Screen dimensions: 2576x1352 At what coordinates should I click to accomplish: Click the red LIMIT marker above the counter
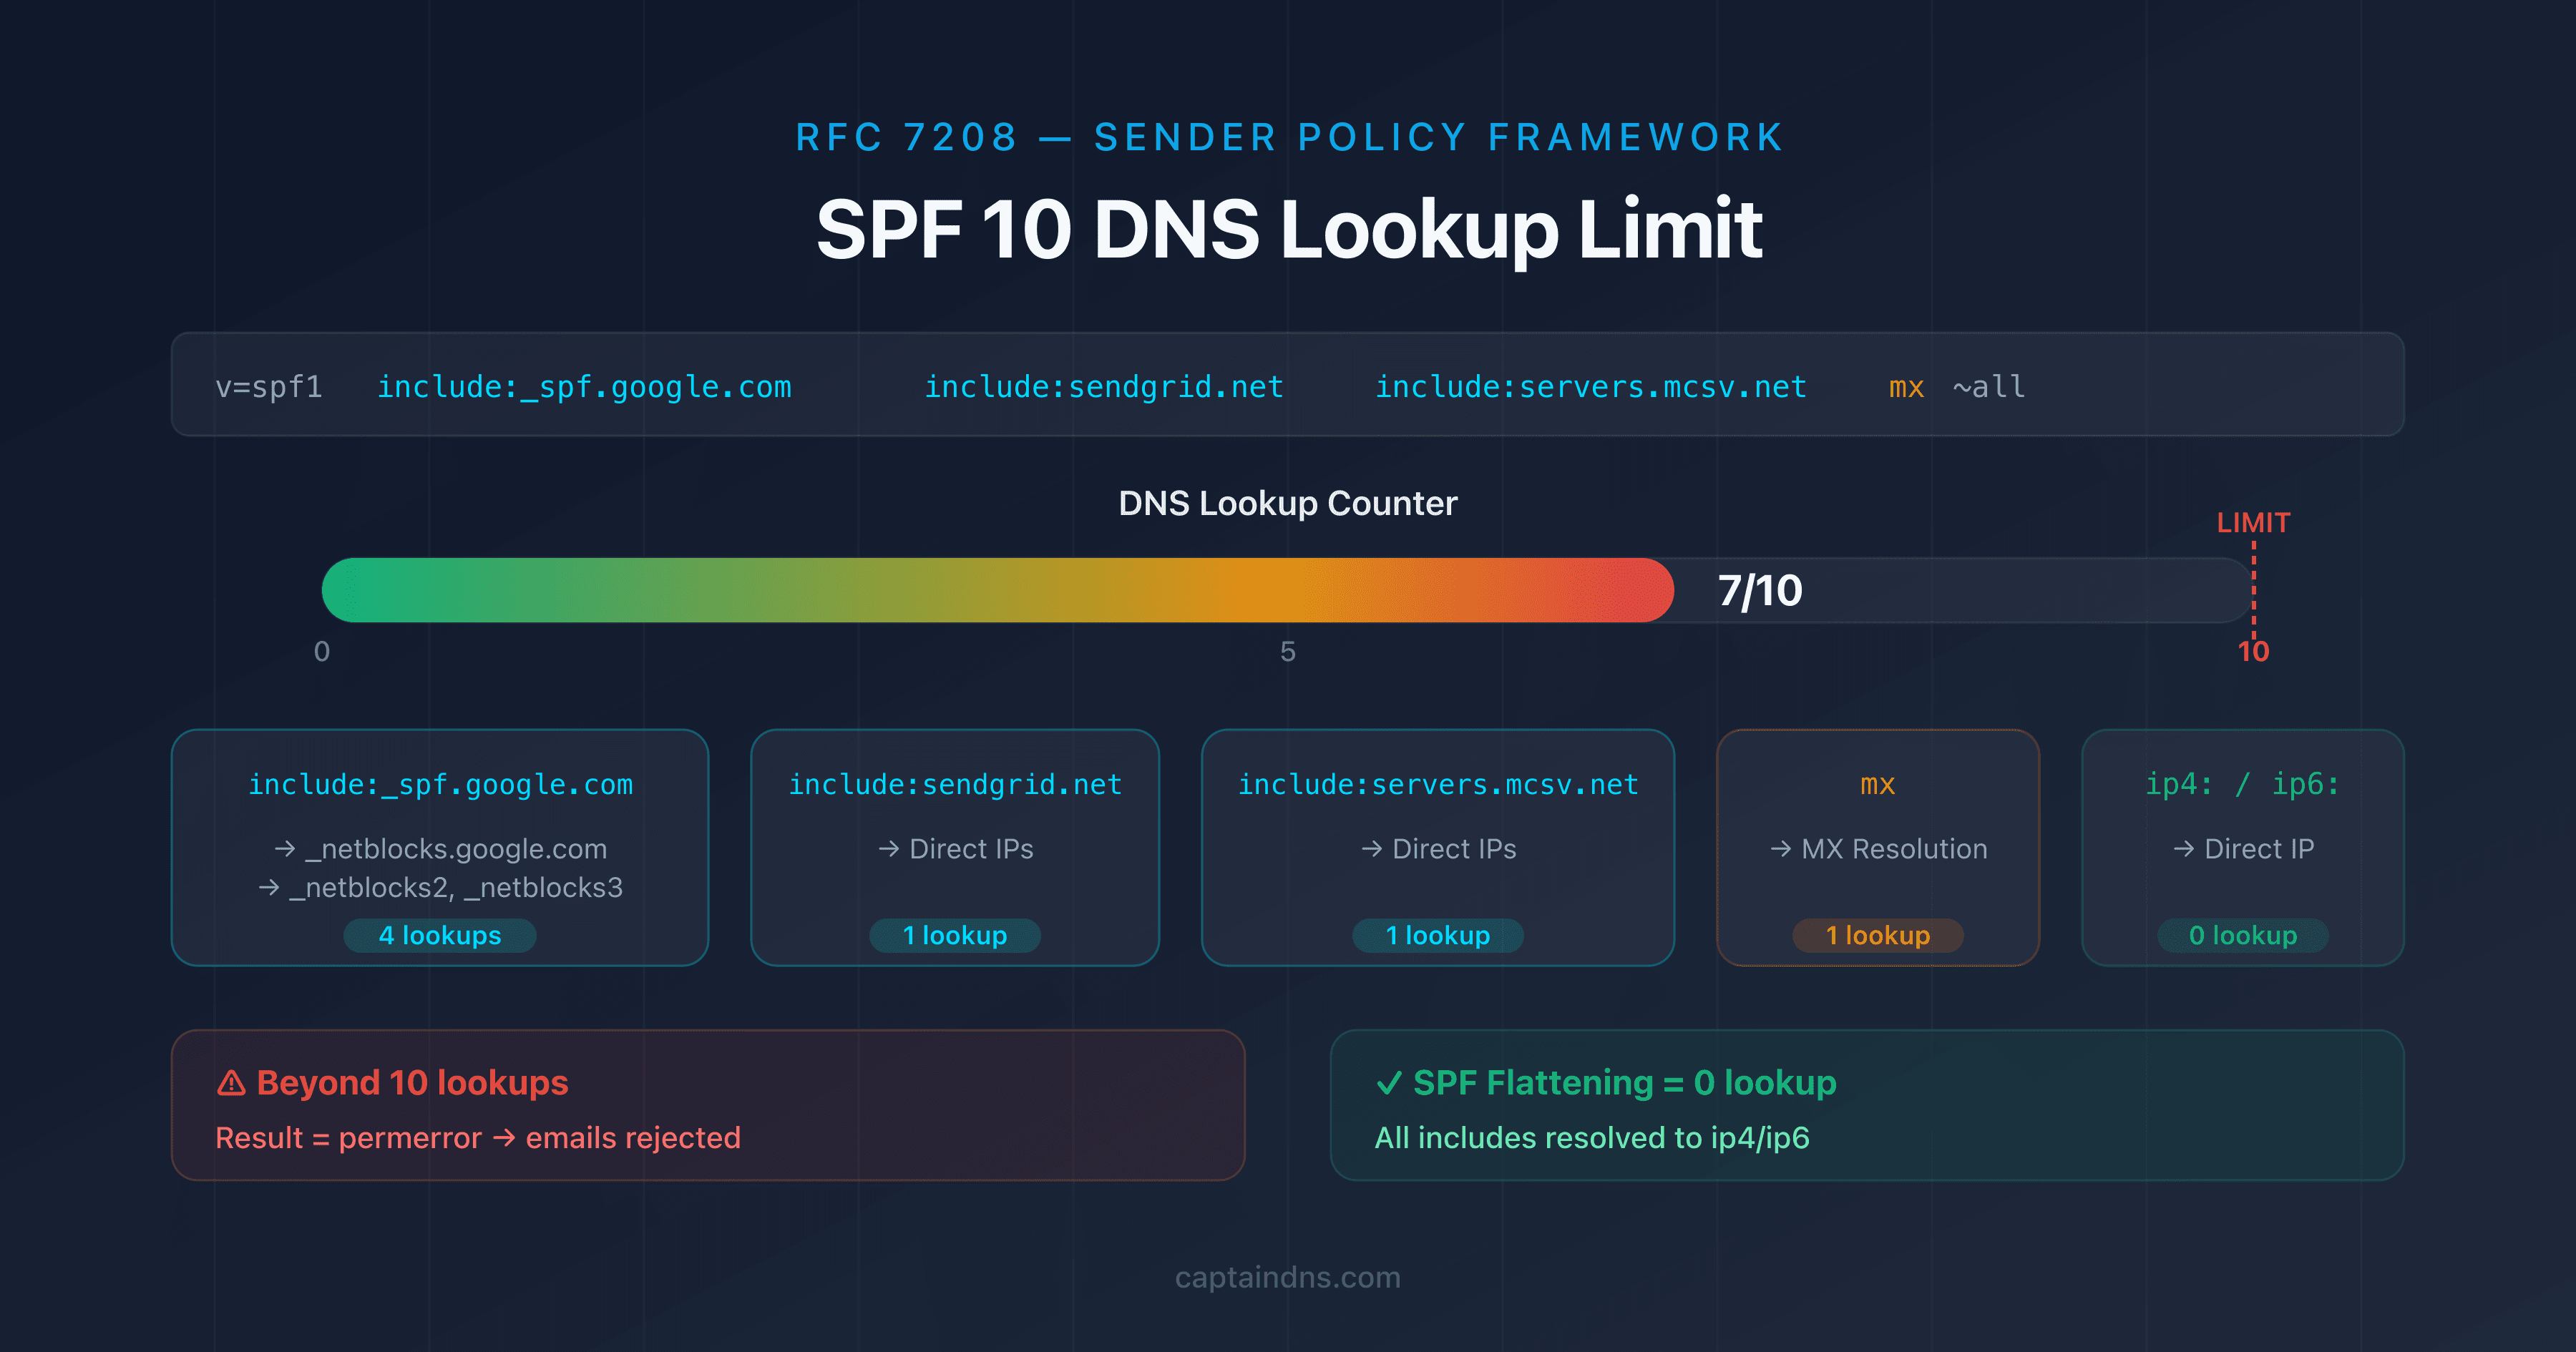click(2254, 521)
